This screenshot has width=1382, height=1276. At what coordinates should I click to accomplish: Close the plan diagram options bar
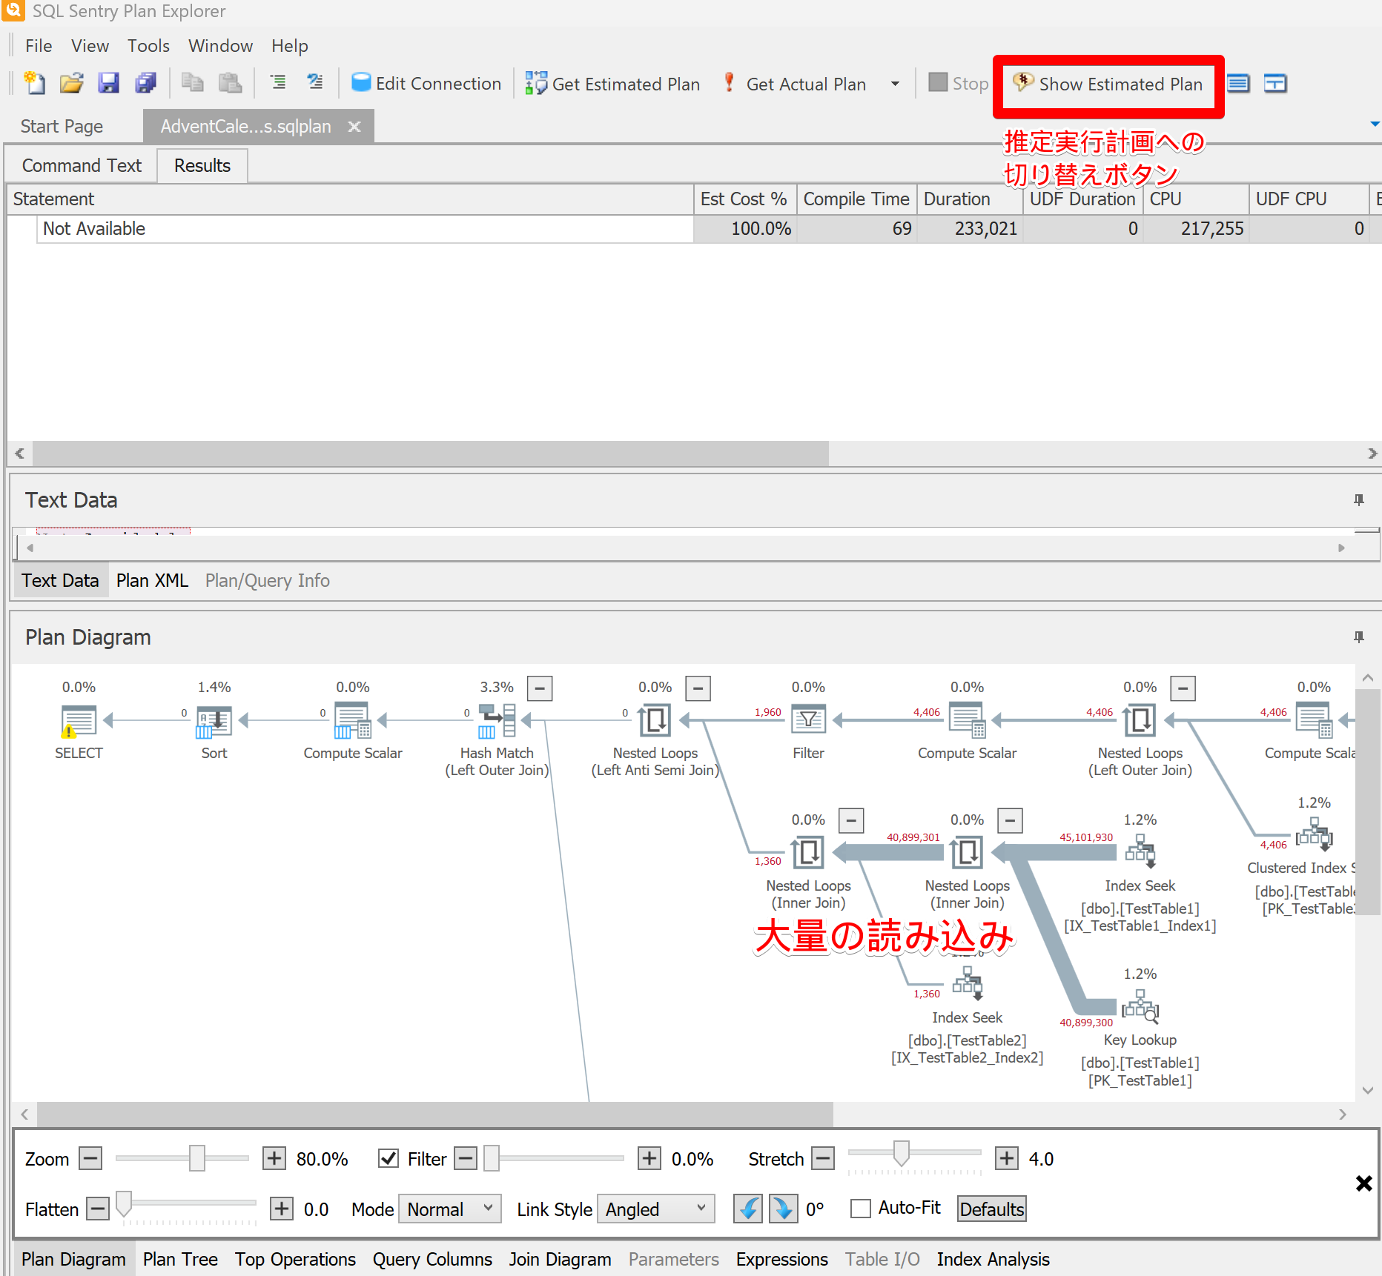(x=1363, y=1183)
